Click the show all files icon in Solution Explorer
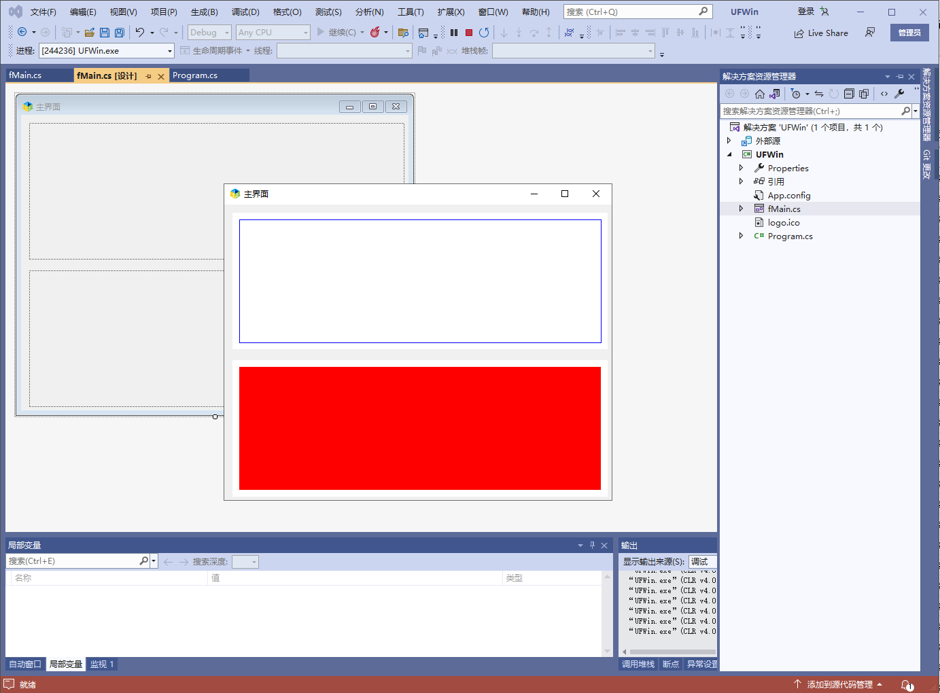 (864, 94)
